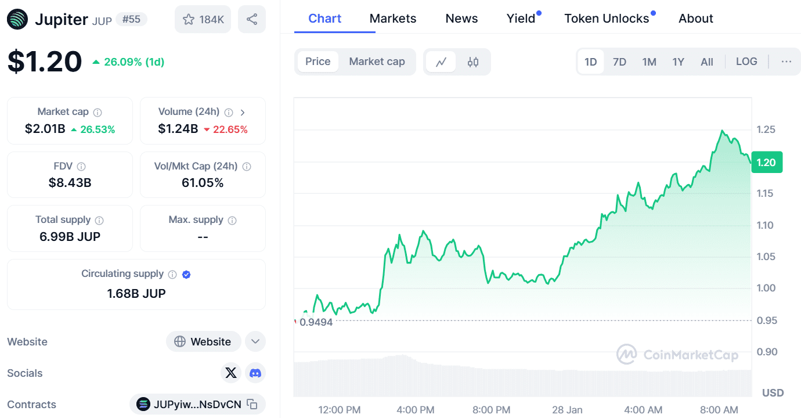
Task: Copy the JUP contract address
Action: (252, 404)
